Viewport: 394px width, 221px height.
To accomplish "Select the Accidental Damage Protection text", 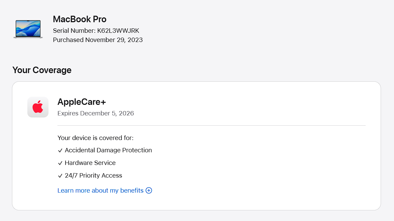I will (108, 150).
